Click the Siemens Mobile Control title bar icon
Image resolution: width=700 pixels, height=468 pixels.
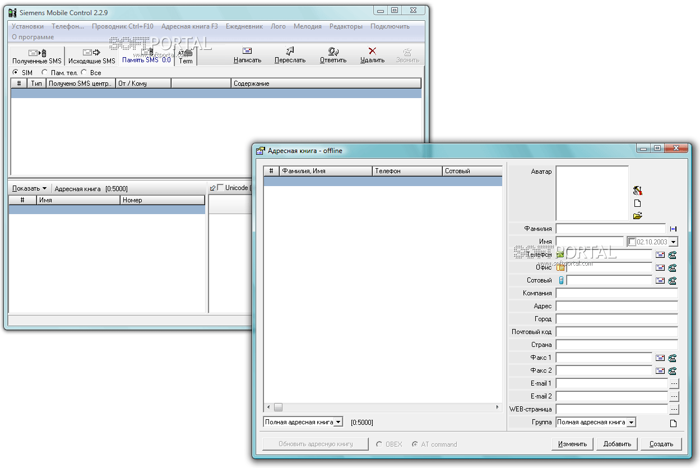coord(12,12)
